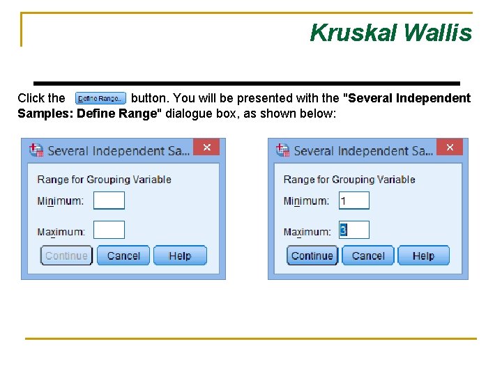This screenshot has width=502, height=376.
Task: Click the 'Maximum:' label in right dialog
Action: [307, 231]
